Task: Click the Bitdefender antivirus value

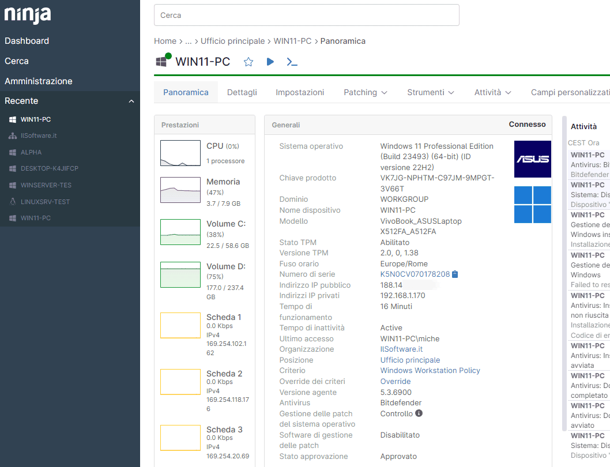Action: (401, 403)
